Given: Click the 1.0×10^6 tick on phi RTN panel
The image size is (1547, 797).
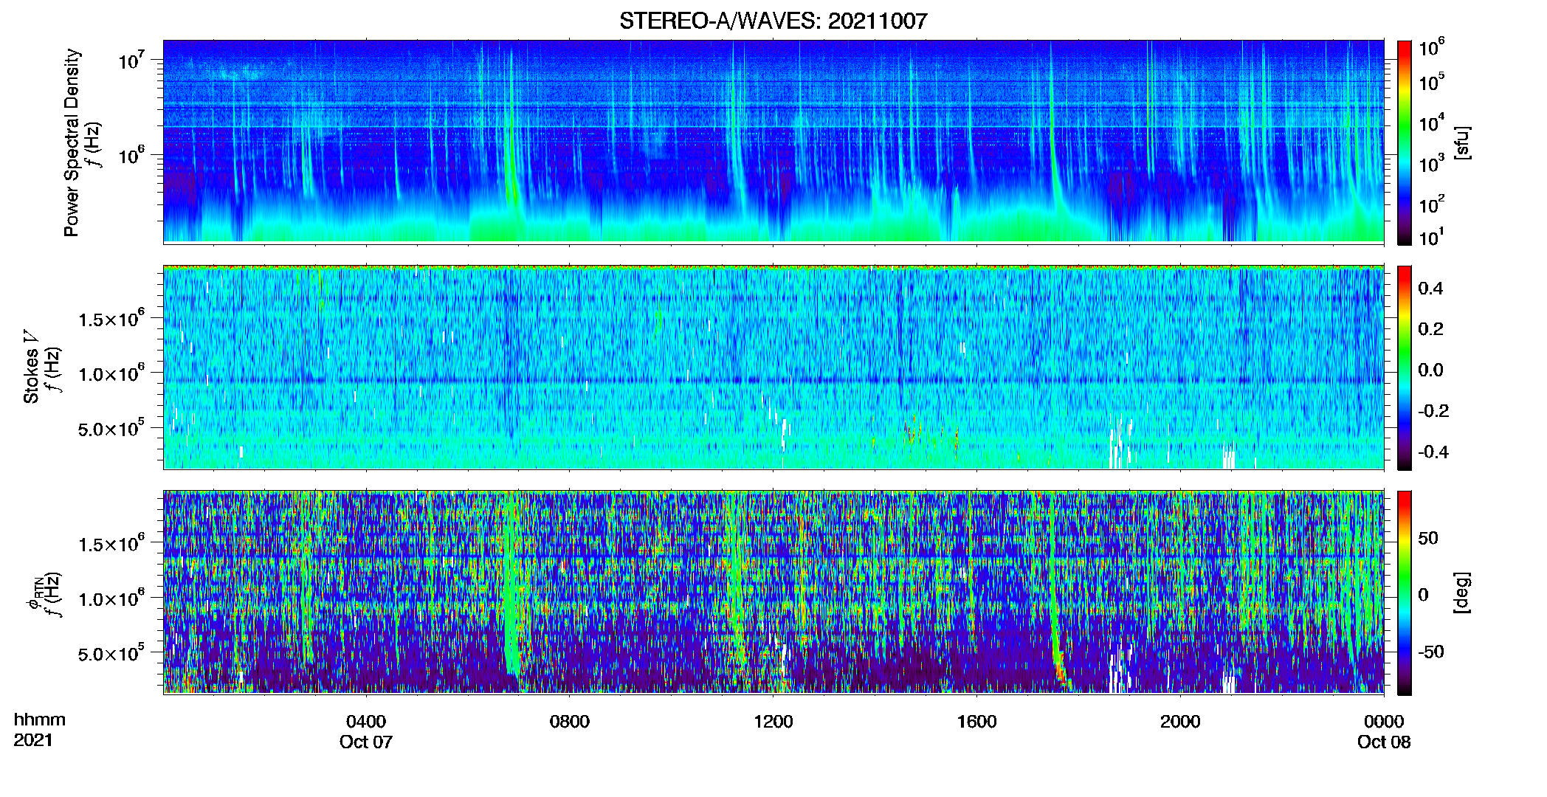Looking at the screenshot, I should (111, 598).
